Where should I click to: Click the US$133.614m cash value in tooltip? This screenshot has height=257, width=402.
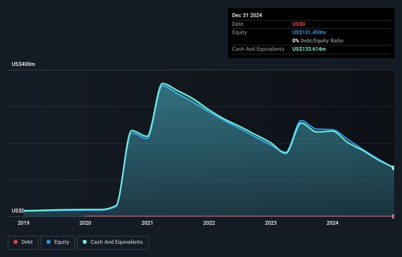tap(309, 49)
